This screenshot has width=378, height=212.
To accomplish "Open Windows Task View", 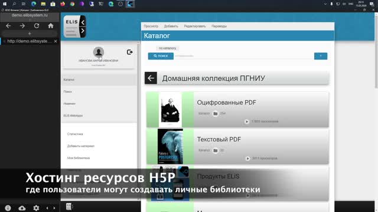I will [24, 4].
